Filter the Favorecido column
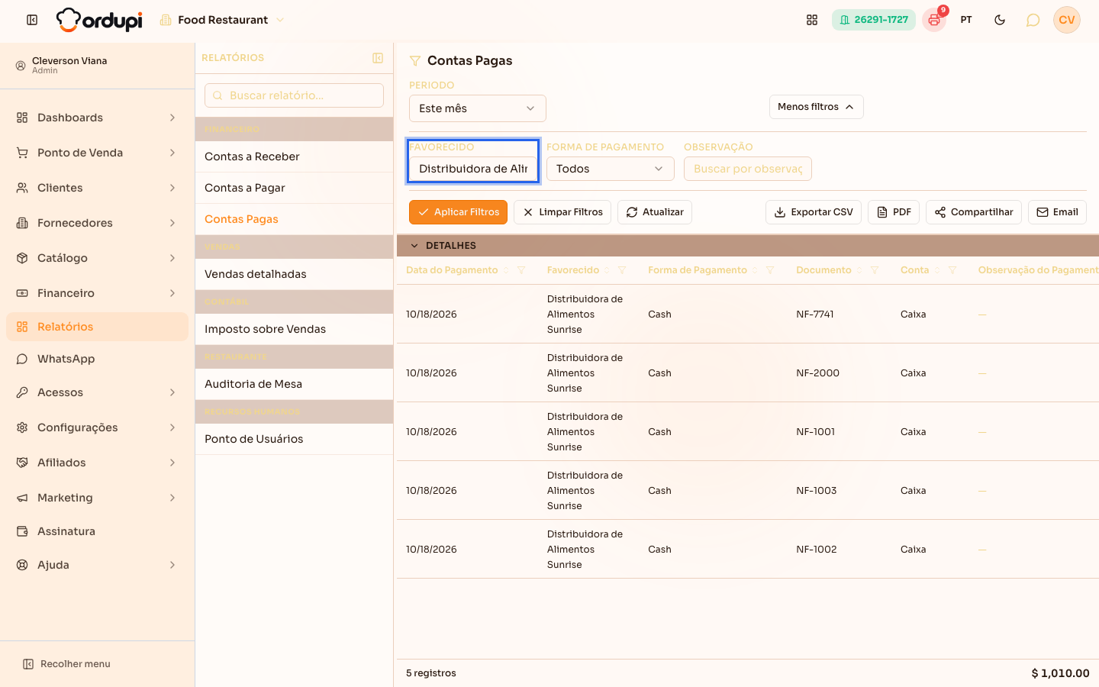The width and height of the screenshot is (1099, 687). [x=622, y=270]
